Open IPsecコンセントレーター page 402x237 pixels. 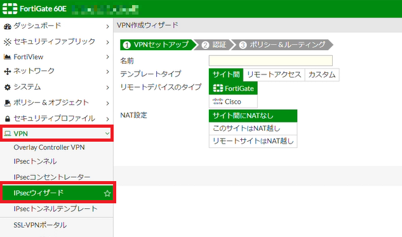pos(52,177)
